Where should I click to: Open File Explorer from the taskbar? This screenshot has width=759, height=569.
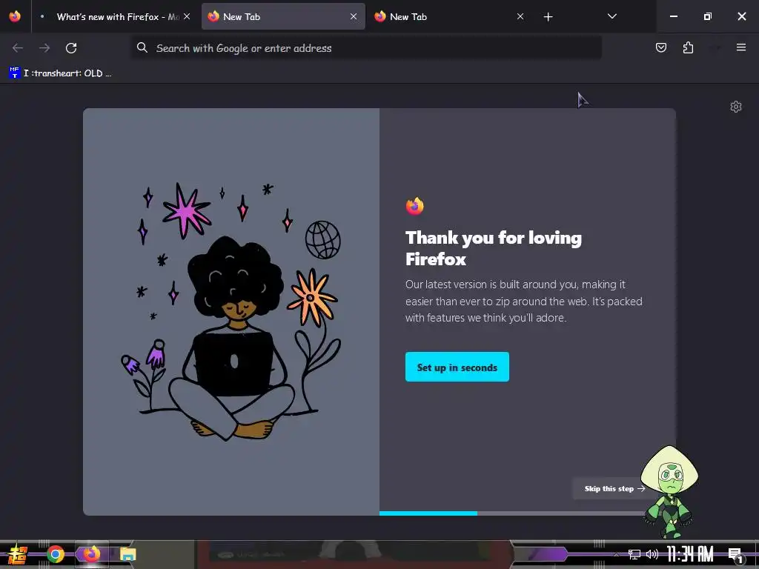coord(127,554)
